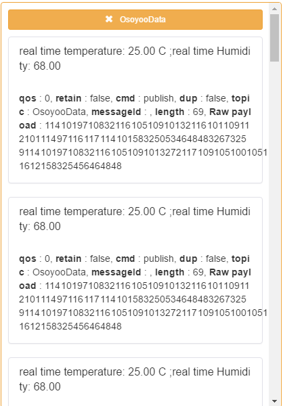The height and width of the screenshot is (406, 283).
Task: Click the empty scrollbar track below the thumb
Action: (x=274, y=229)
